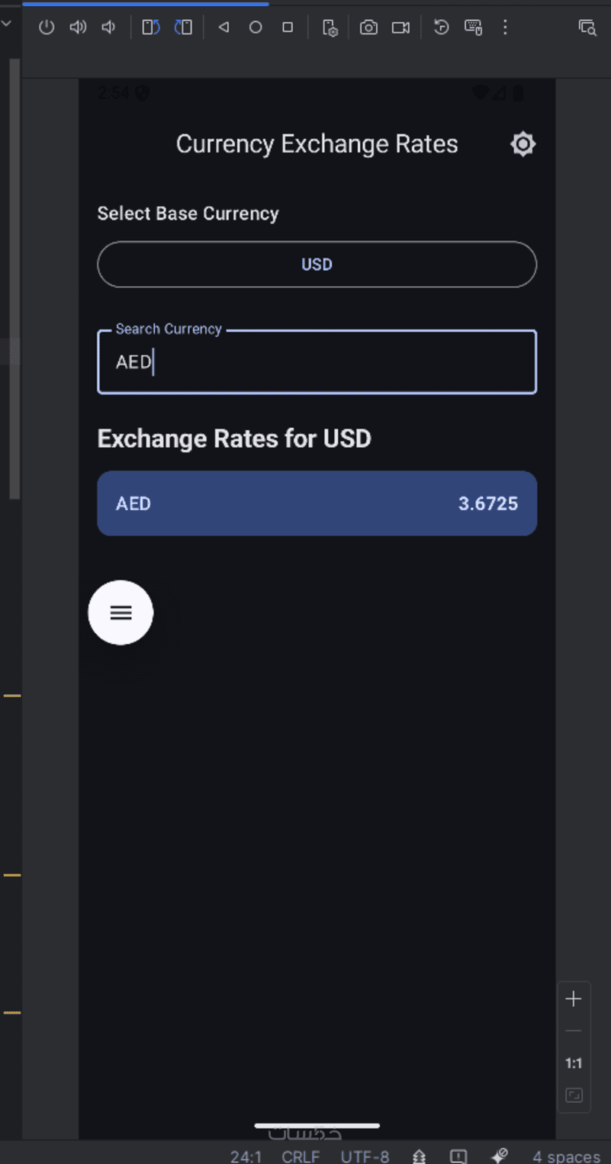This screenshot has width=611, height=1164.
Task: Toggle the app theme with the sun icon
Action: (x=523, y=144)
